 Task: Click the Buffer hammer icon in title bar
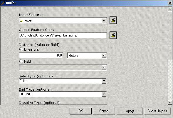(x=3, y=3)
